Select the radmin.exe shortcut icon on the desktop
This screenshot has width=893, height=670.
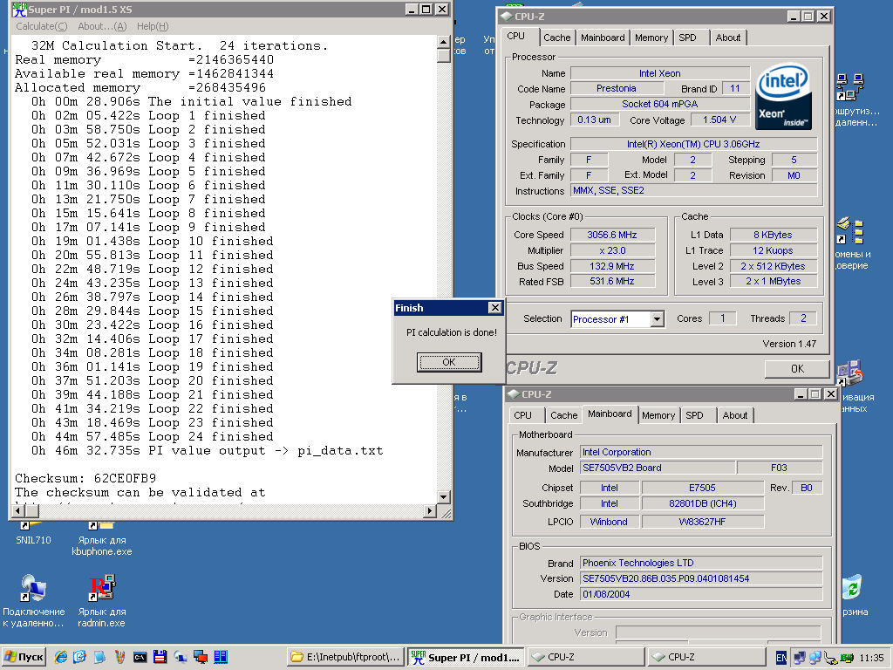101,588
